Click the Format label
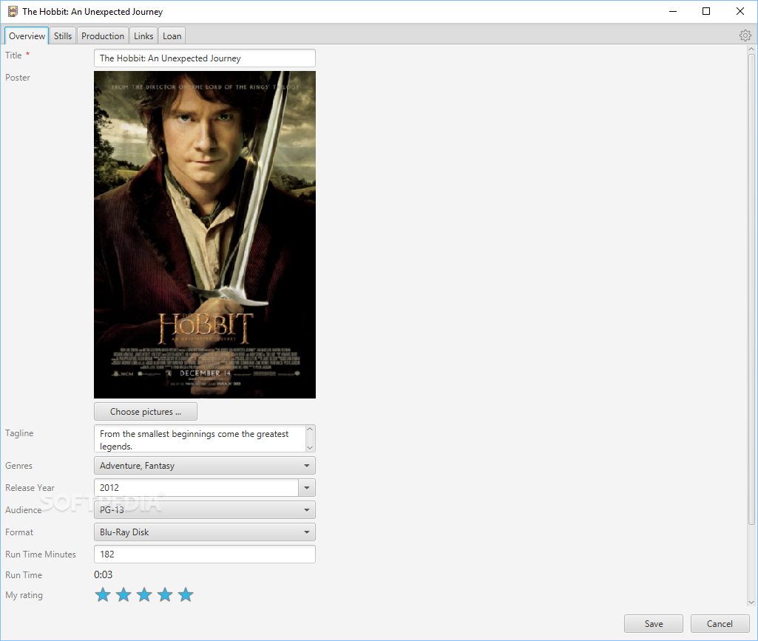The width and height of the screenshot is (758, 641). [x=19, y=532]
